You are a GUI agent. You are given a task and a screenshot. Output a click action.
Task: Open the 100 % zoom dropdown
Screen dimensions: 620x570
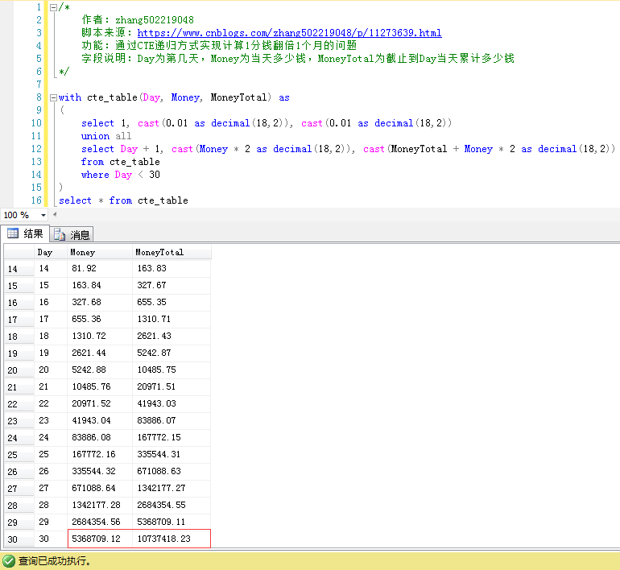click(x=43, y=216)
